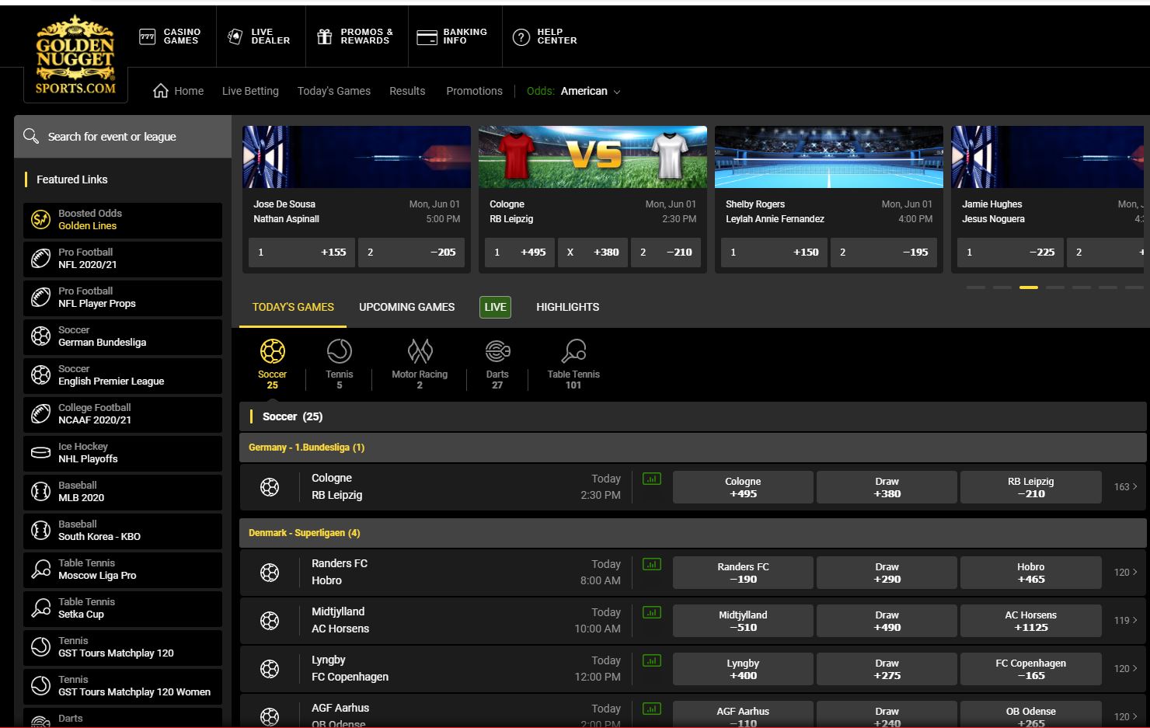Viewport: 1150px width, 728px height.
Task: Bet on RB Leipzig −210 in match row
Action: pos(1030,487)
